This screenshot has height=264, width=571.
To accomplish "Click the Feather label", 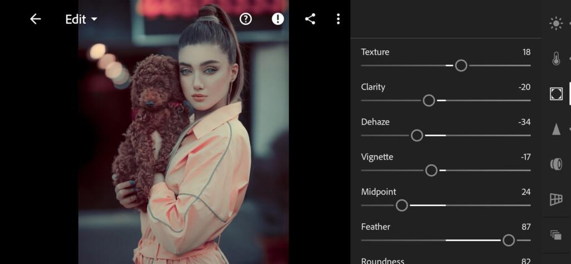I will click(x=375, y=227).
